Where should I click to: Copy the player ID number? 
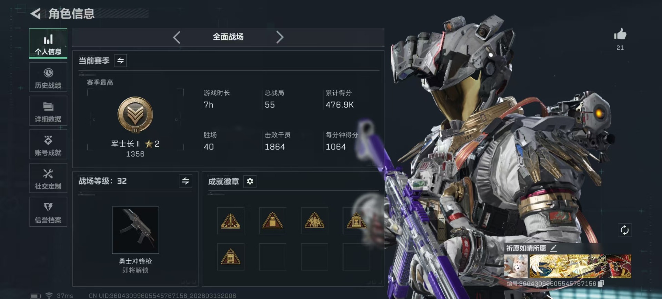click(x=601, y=283)
